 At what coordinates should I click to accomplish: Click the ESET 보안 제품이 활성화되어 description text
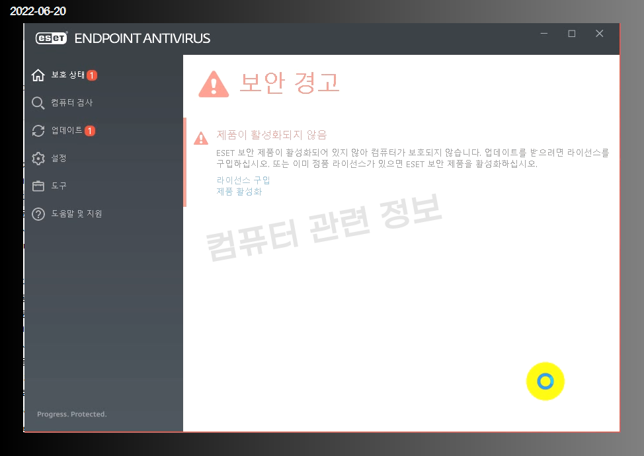pyautogui.click(x=413, y=159)
